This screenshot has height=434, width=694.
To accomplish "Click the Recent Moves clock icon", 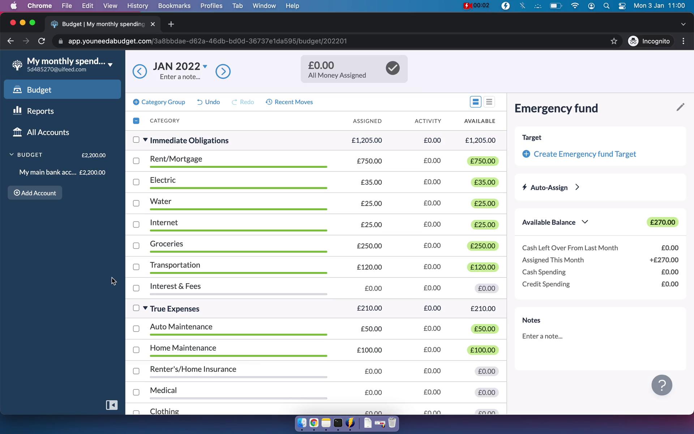I will point(269,102).
